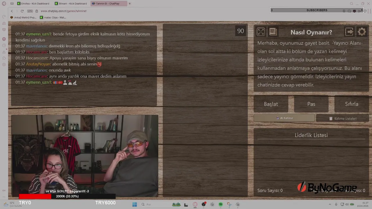The image size is (372, 209).
Task: Open the rnatac Clips bookmark
Action: click(x=53, y=17)
